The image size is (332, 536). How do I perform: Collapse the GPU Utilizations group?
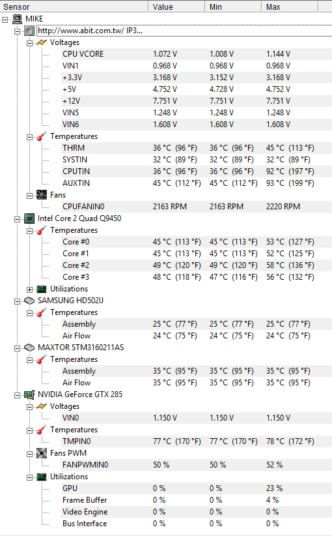[30, 477]
